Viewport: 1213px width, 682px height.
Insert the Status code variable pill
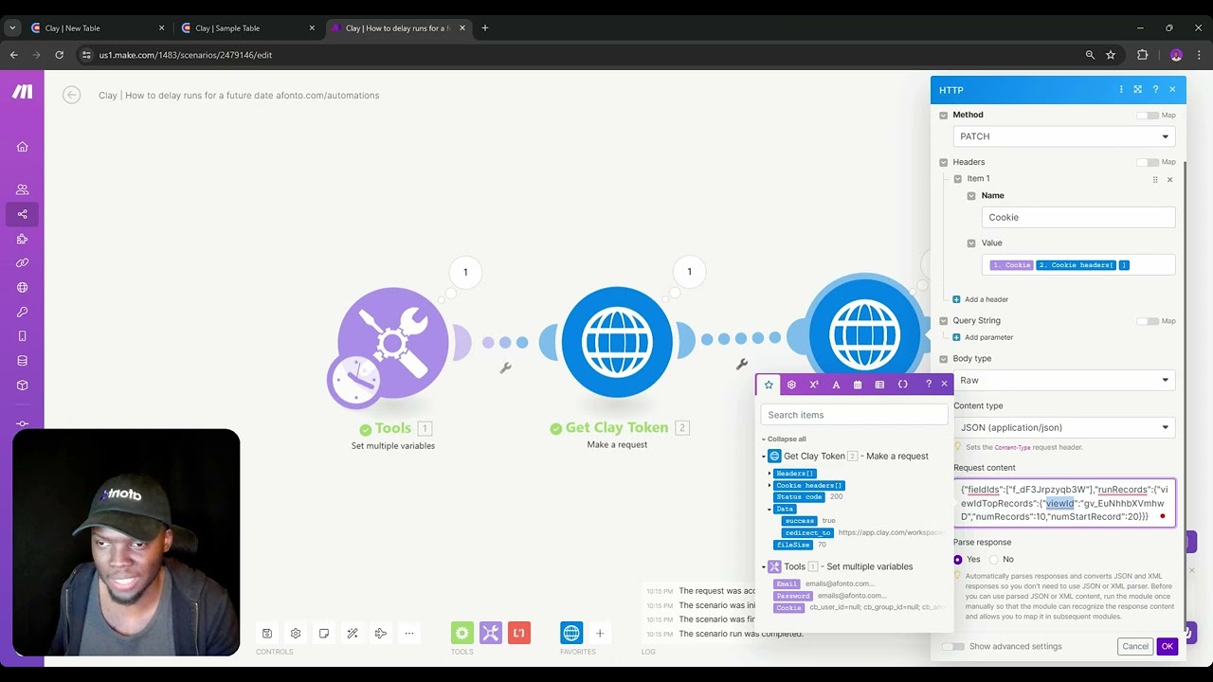pos(800,497)
